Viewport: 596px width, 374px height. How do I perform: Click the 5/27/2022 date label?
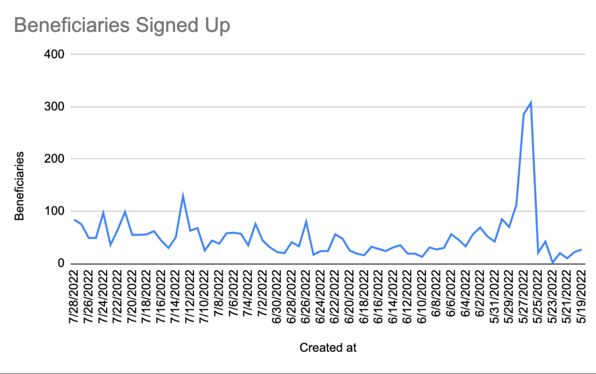(523, 298)
